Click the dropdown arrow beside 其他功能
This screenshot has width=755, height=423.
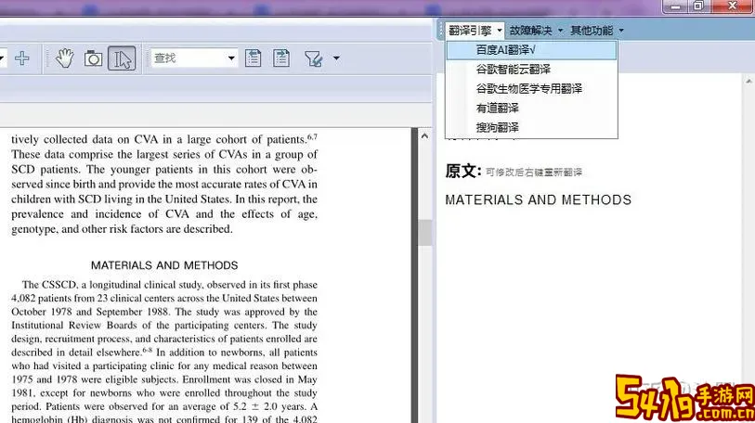click(621, 31)
